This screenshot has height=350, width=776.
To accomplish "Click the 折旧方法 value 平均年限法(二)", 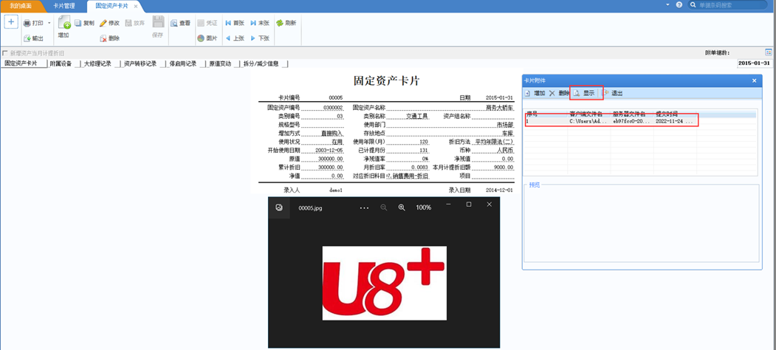I will 495,142.
